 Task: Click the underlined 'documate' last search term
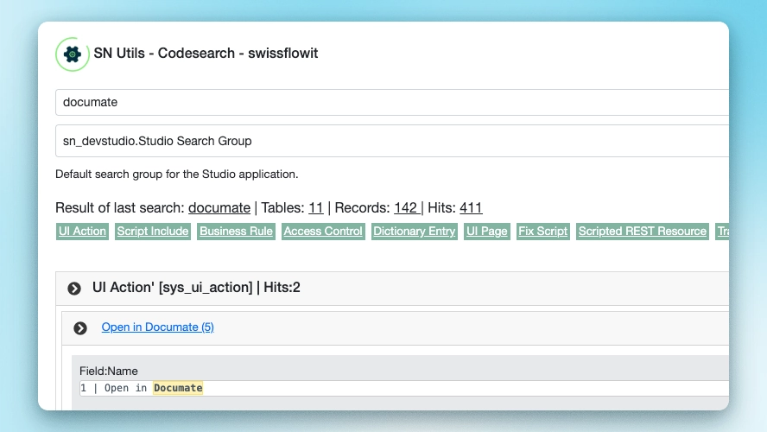pos(219,208)
